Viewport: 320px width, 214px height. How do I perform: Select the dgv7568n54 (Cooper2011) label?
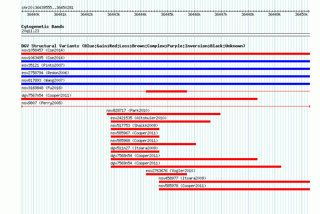(135, 156)
